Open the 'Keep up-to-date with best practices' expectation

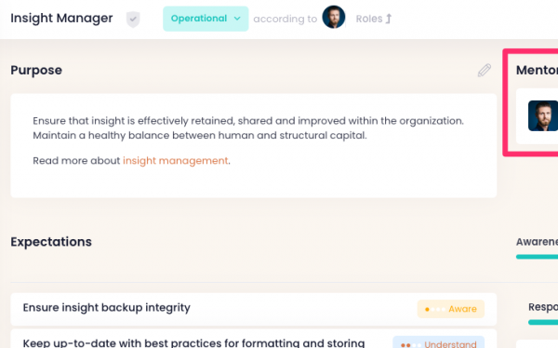point(253,339)
